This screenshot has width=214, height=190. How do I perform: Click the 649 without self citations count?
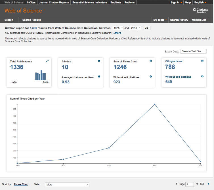point(169,82)
